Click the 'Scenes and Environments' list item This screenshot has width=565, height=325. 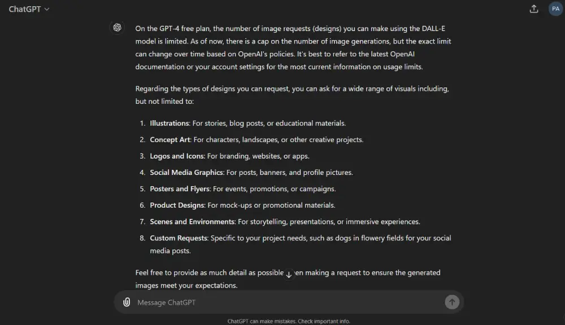pos(285,222)
